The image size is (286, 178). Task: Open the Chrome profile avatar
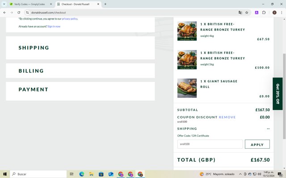pos(274,12)
